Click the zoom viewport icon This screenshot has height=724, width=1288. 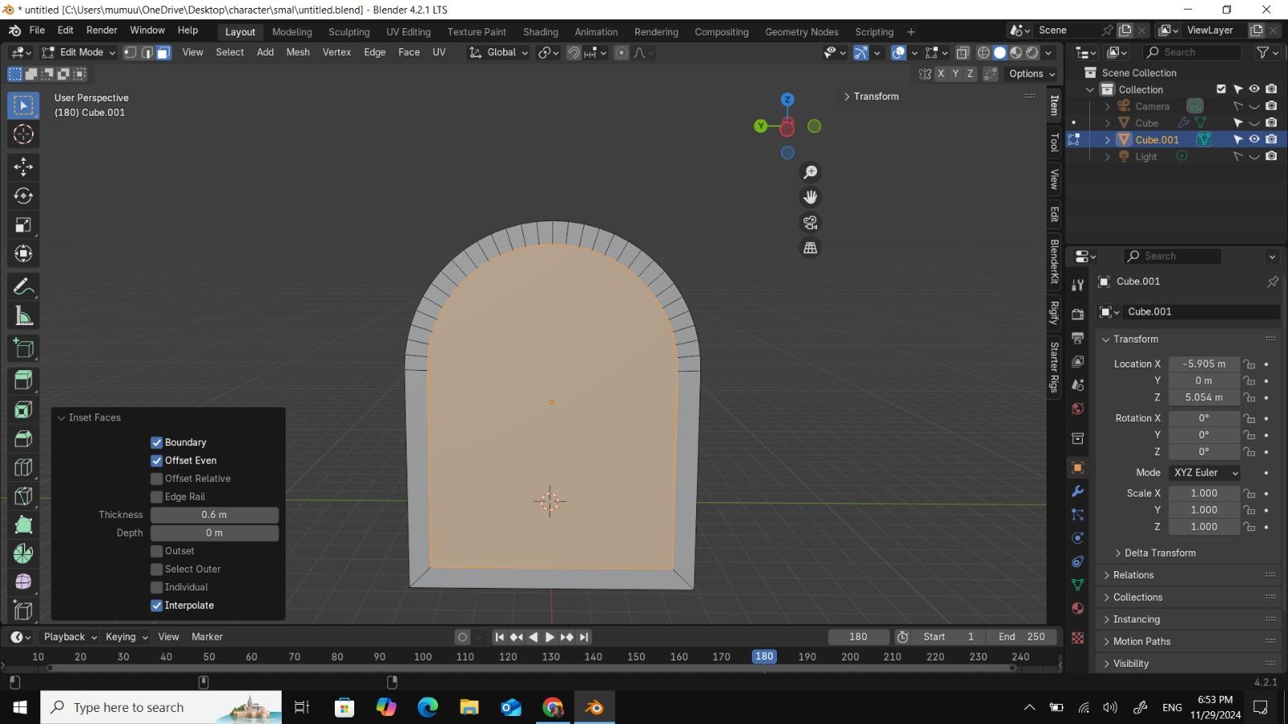pyautogui.click(x=811, y=172)
